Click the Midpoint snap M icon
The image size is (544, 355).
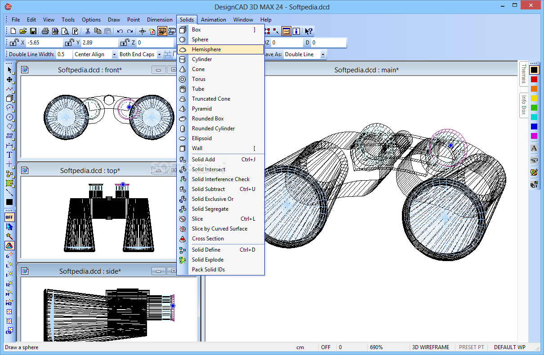click(x=9, y=293)
